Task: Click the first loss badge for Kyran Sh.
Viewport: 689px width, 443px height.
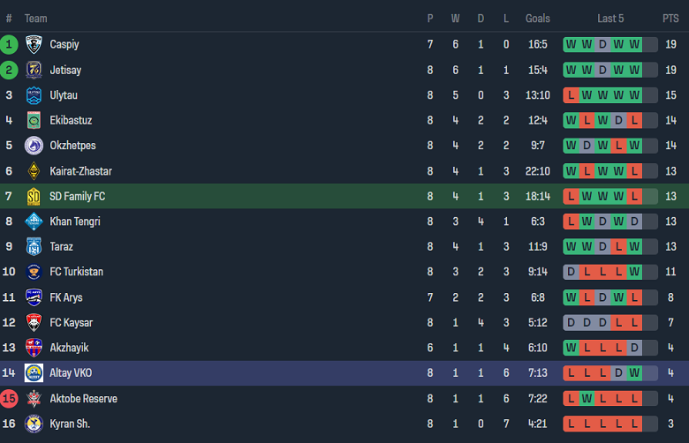Action: tap(571, 424)
